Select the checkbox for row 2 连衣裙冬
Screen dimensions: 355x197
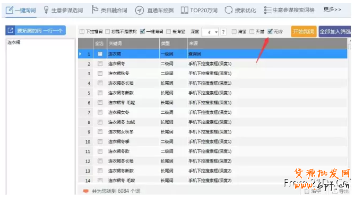[100, 64]
